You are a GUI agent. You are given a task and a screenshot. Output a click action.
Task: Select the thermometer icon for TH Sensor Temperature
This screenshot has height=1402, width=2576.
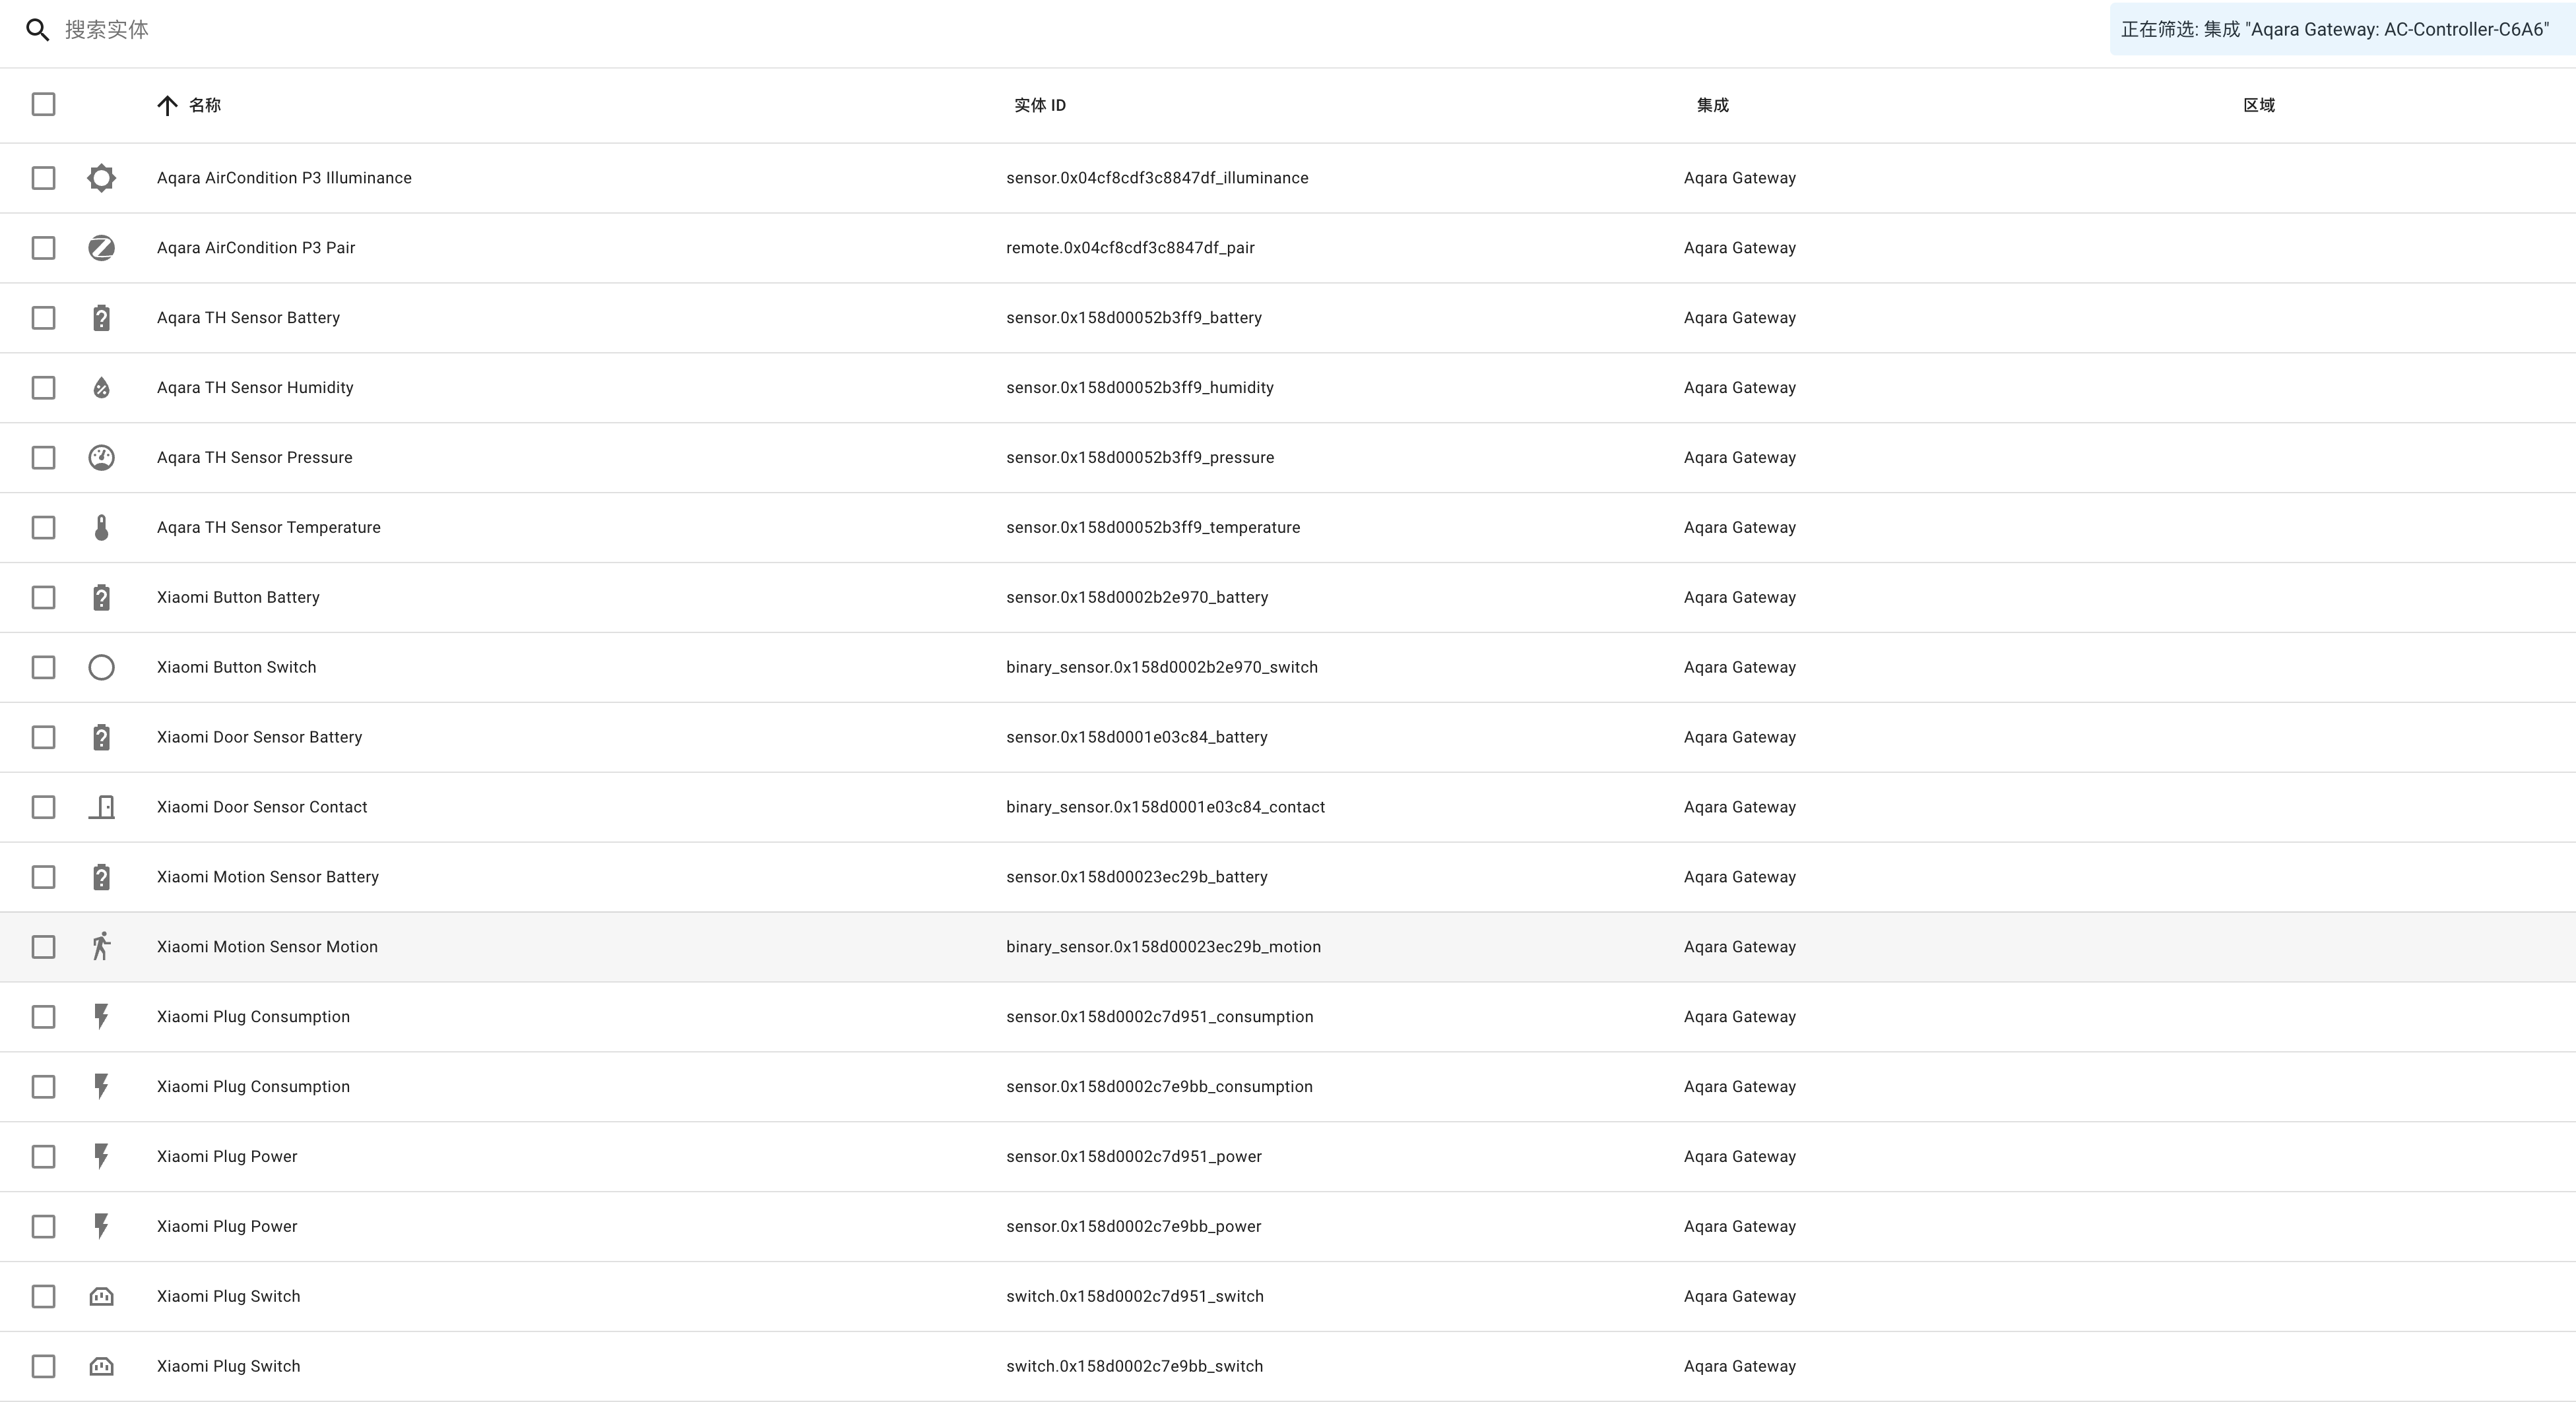(x=101, y=527)
